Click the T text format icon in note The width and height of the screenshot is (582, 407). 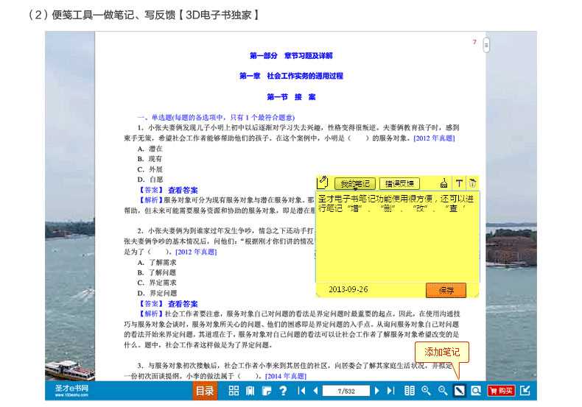point(458,183)
